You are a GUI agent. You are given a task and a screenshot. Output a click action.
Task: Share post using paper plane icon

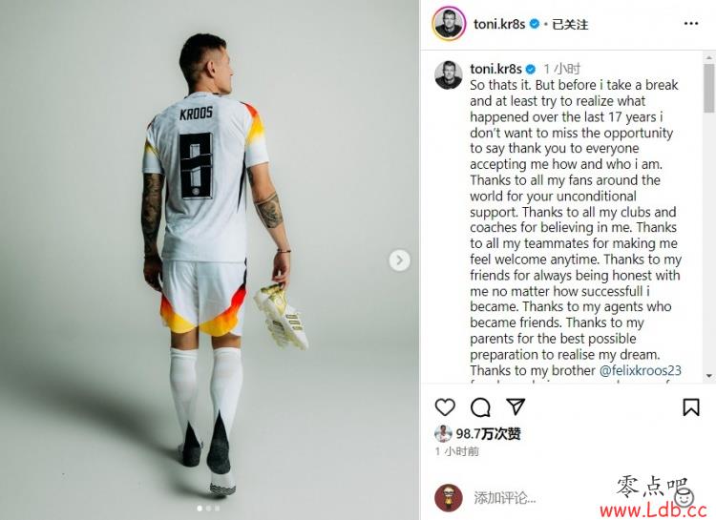pyautogui.click(x=516, y=406)
